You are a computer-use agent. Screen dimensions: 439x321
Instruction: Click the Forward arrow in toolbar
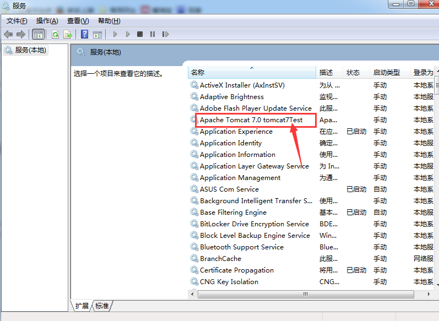click(x=21, y=34)
